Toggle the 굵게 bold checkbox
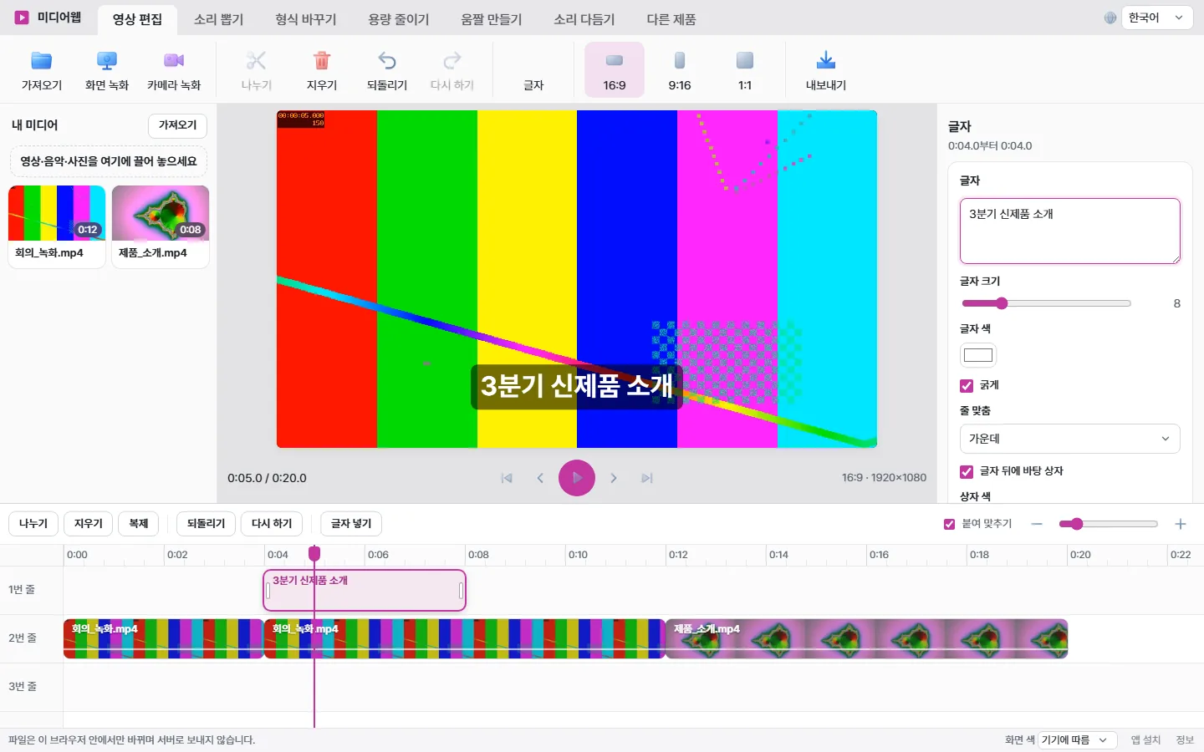This screenshot has height=752, width=1204. pos(967,385)
